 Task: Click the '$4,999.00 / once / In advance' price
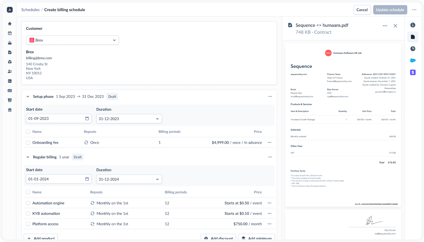(237, 142)
